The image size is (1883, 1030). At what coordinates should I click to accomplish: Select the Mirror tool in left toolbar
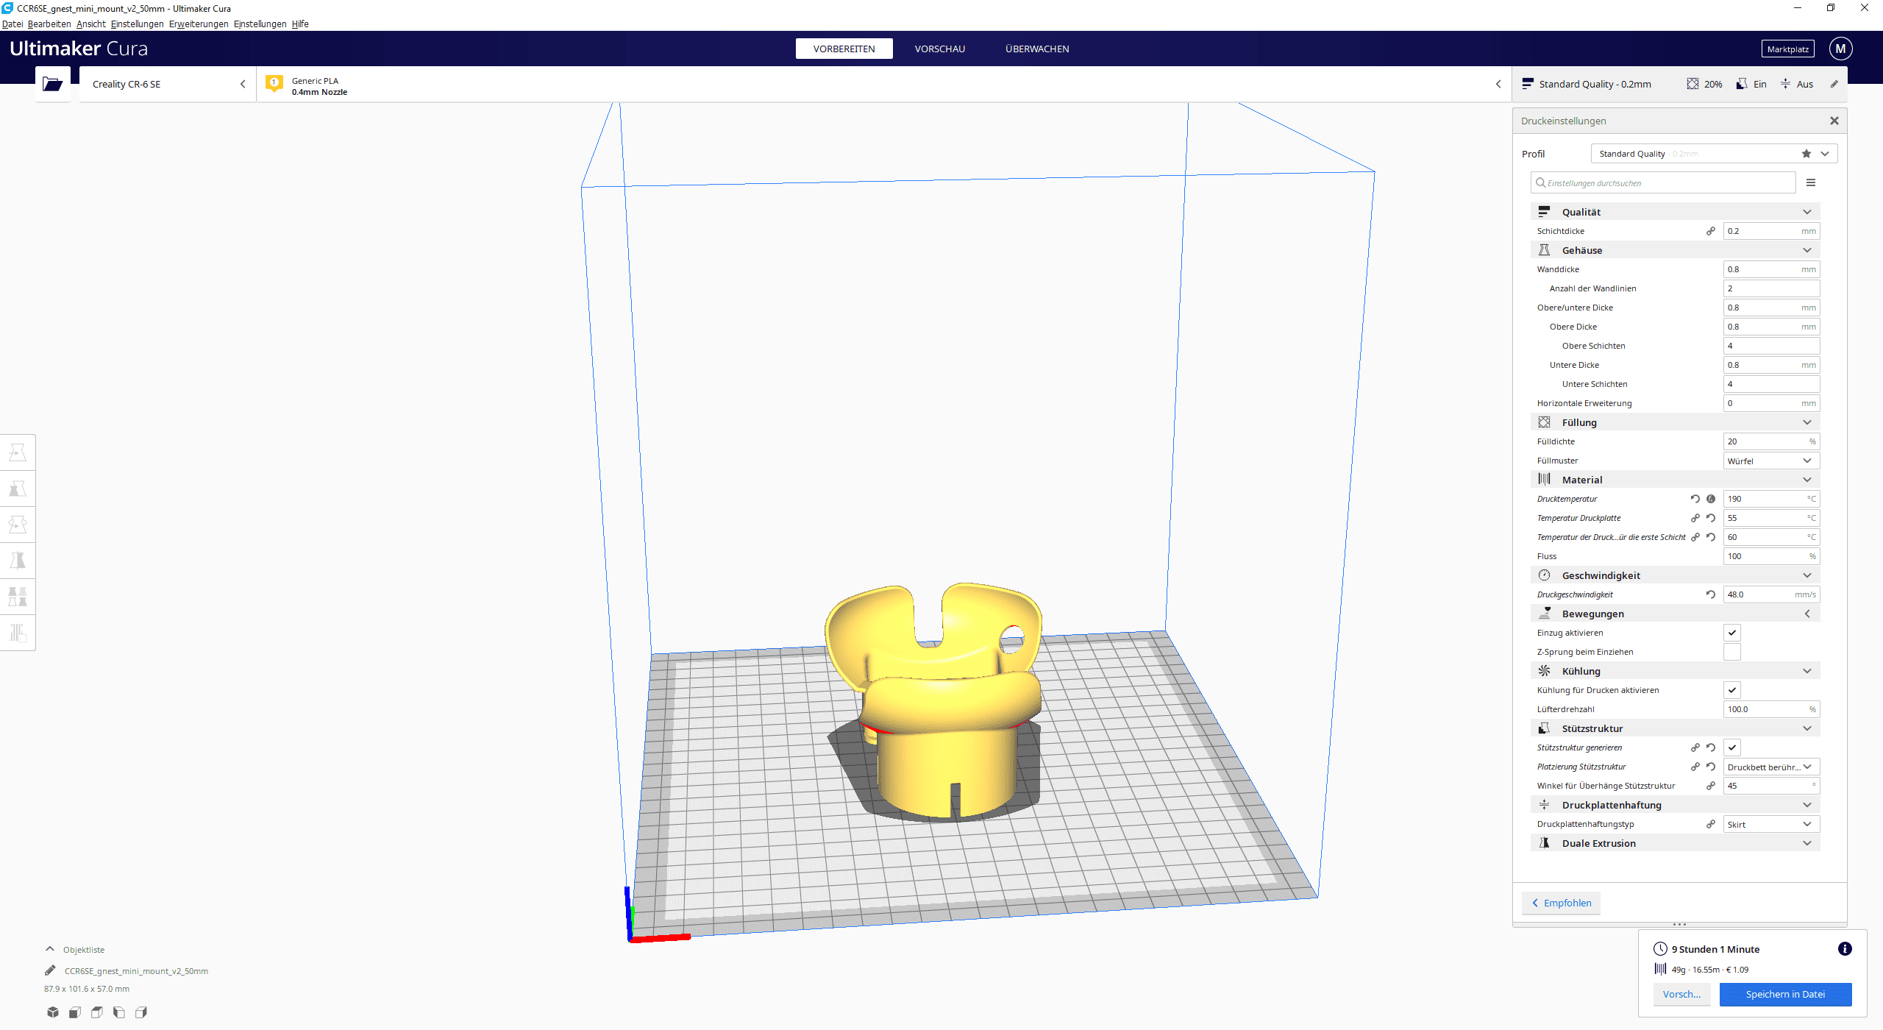pyautogui.click(x=18, y=561)
